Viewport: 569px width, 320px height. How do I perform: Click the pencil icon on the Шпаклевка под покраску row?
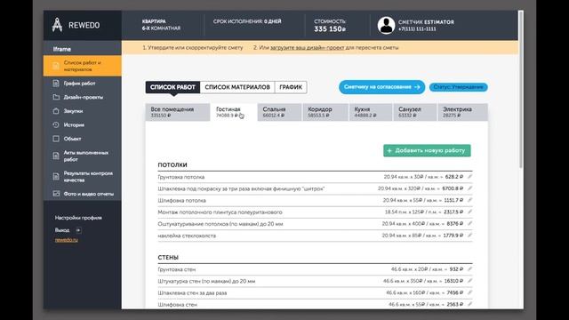click(x=469, y=188)
